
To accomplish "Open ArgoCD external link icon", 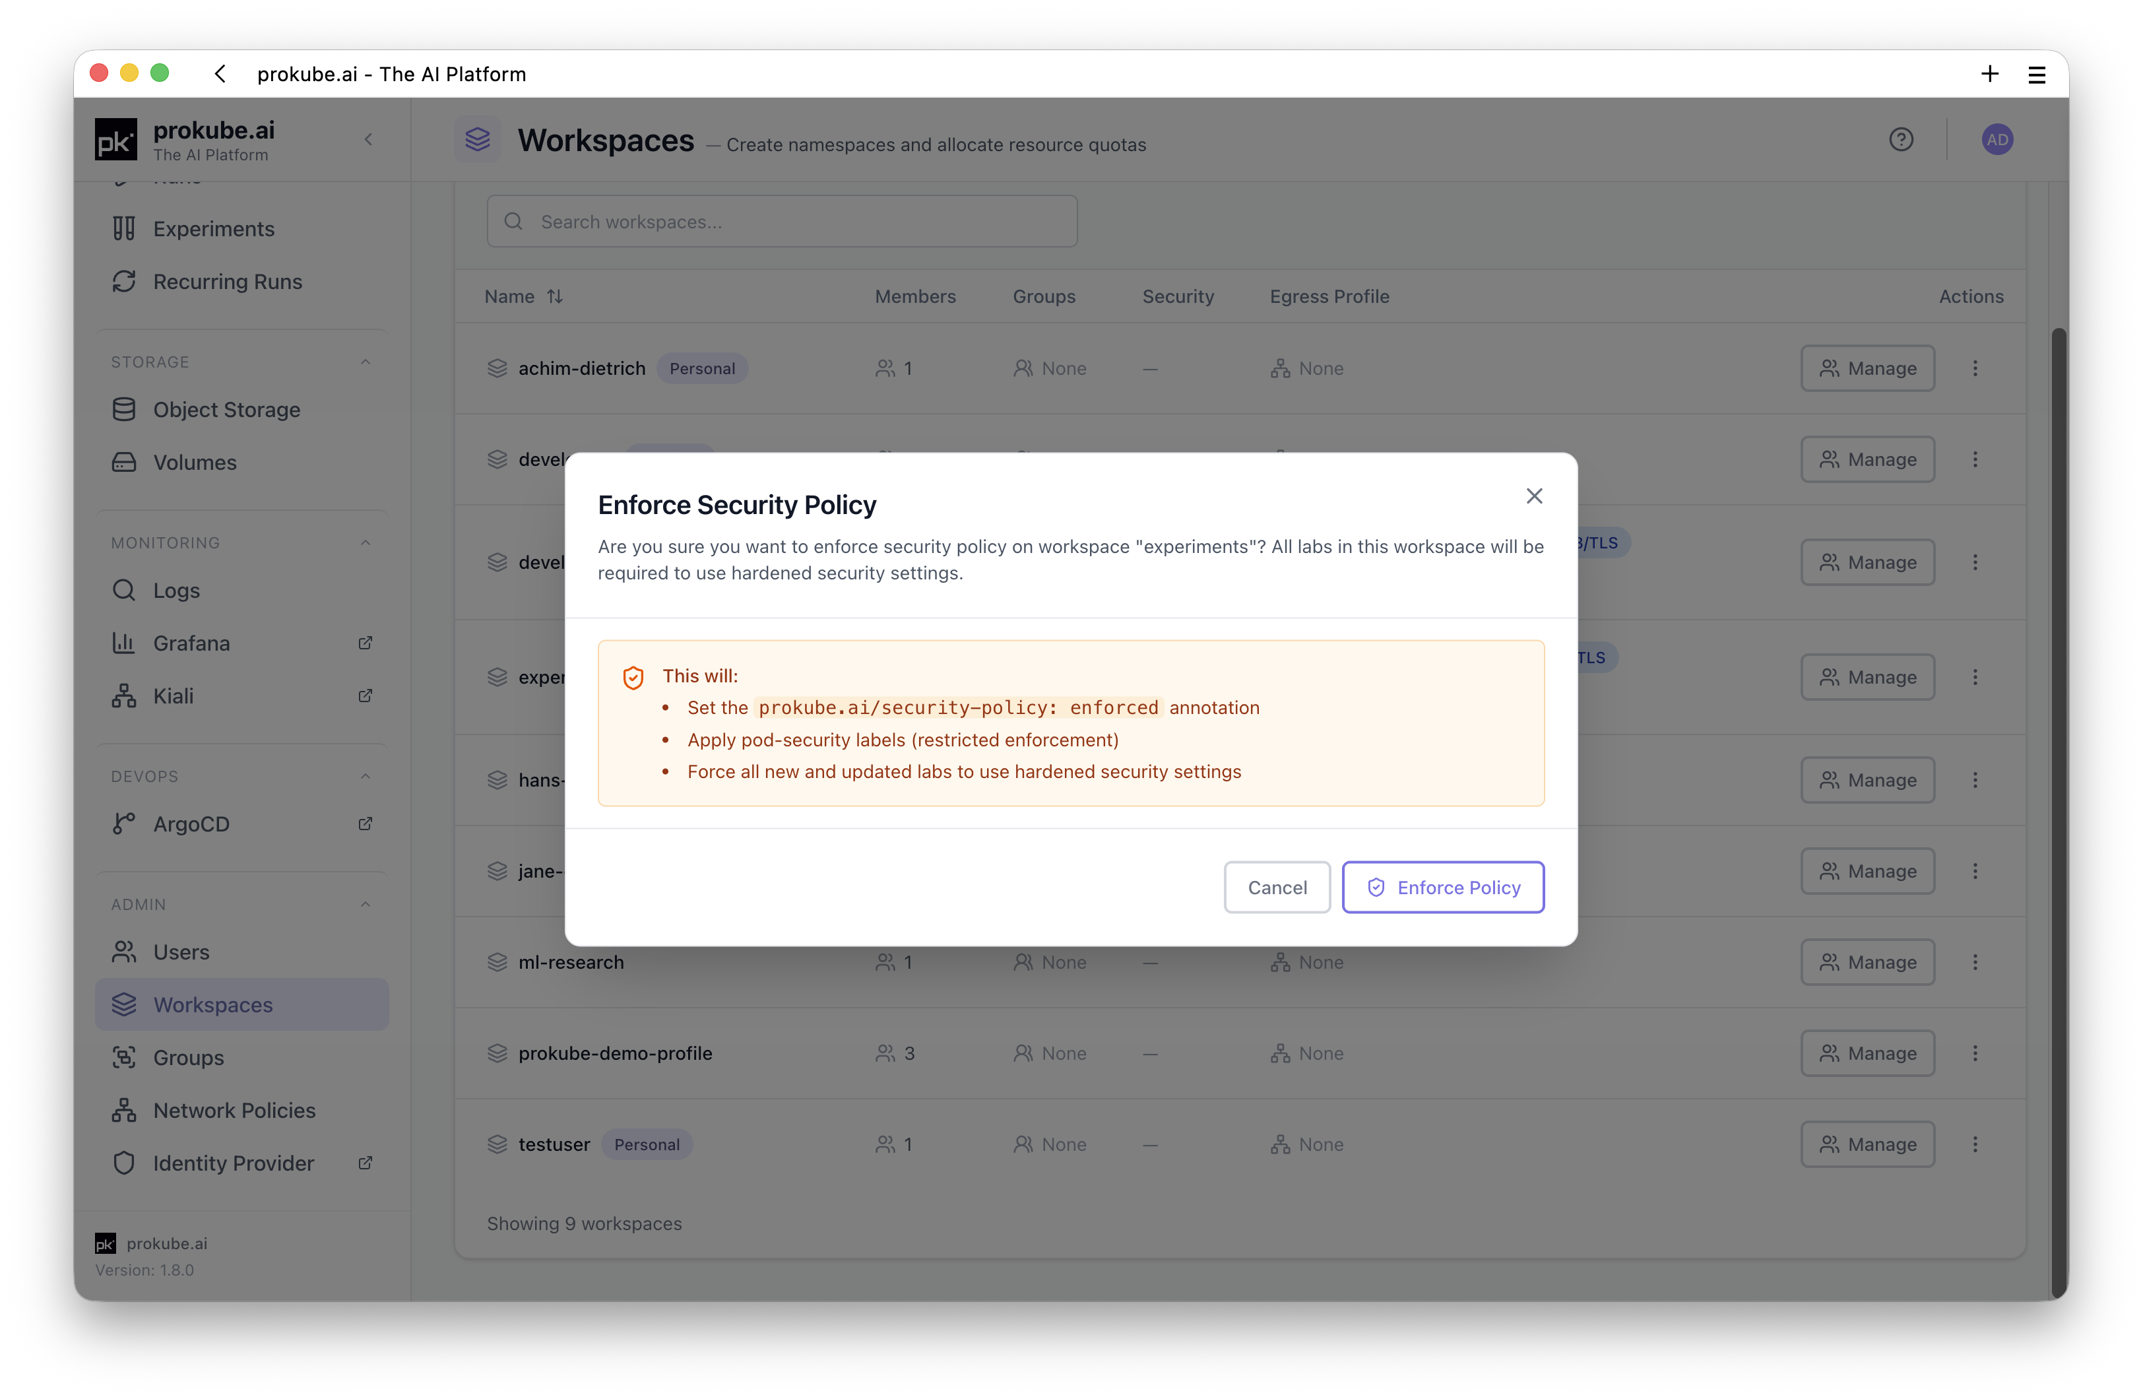I will pos(366,824).
